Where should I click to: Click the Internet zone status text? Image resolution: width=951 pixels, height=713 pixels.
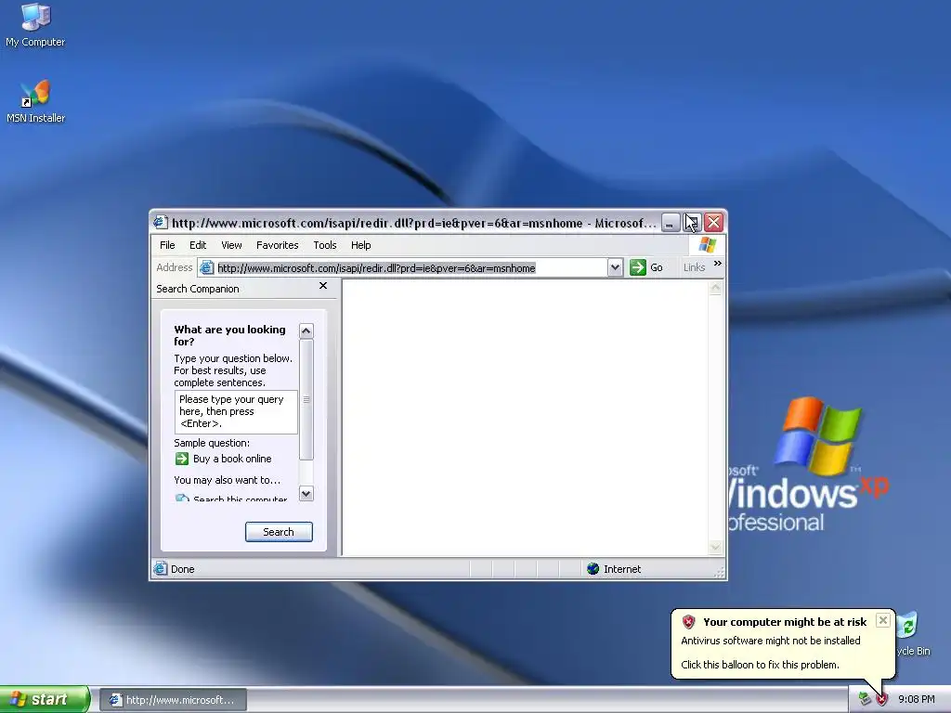622,569
